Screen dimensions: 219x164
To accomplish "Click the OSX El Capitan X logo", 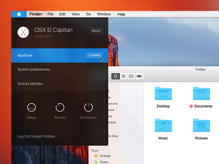I will (x=23, y=32).
